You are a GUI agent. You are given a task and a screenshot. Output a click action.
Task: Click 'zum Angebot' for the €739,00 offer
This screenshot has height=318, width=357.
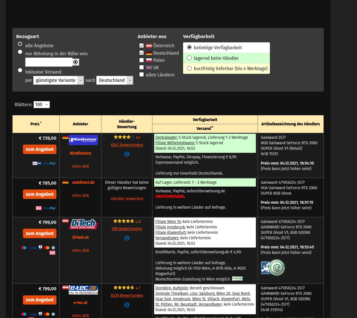(40, 149)
